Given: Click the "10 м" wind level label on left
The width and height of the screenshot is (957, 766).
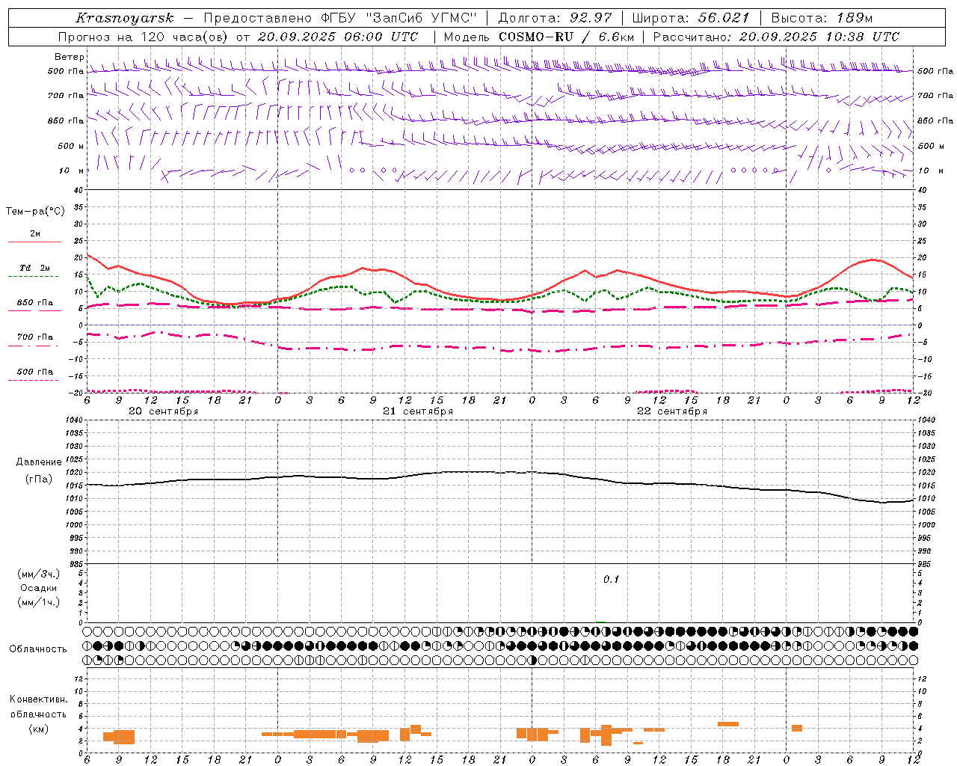Looking at the screenshot, I should tap(72, 171).
